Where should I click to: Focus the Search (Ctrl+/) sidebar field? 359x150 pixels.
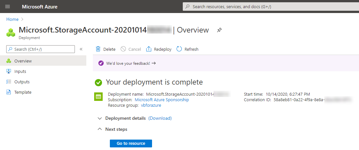click(41, 49)
